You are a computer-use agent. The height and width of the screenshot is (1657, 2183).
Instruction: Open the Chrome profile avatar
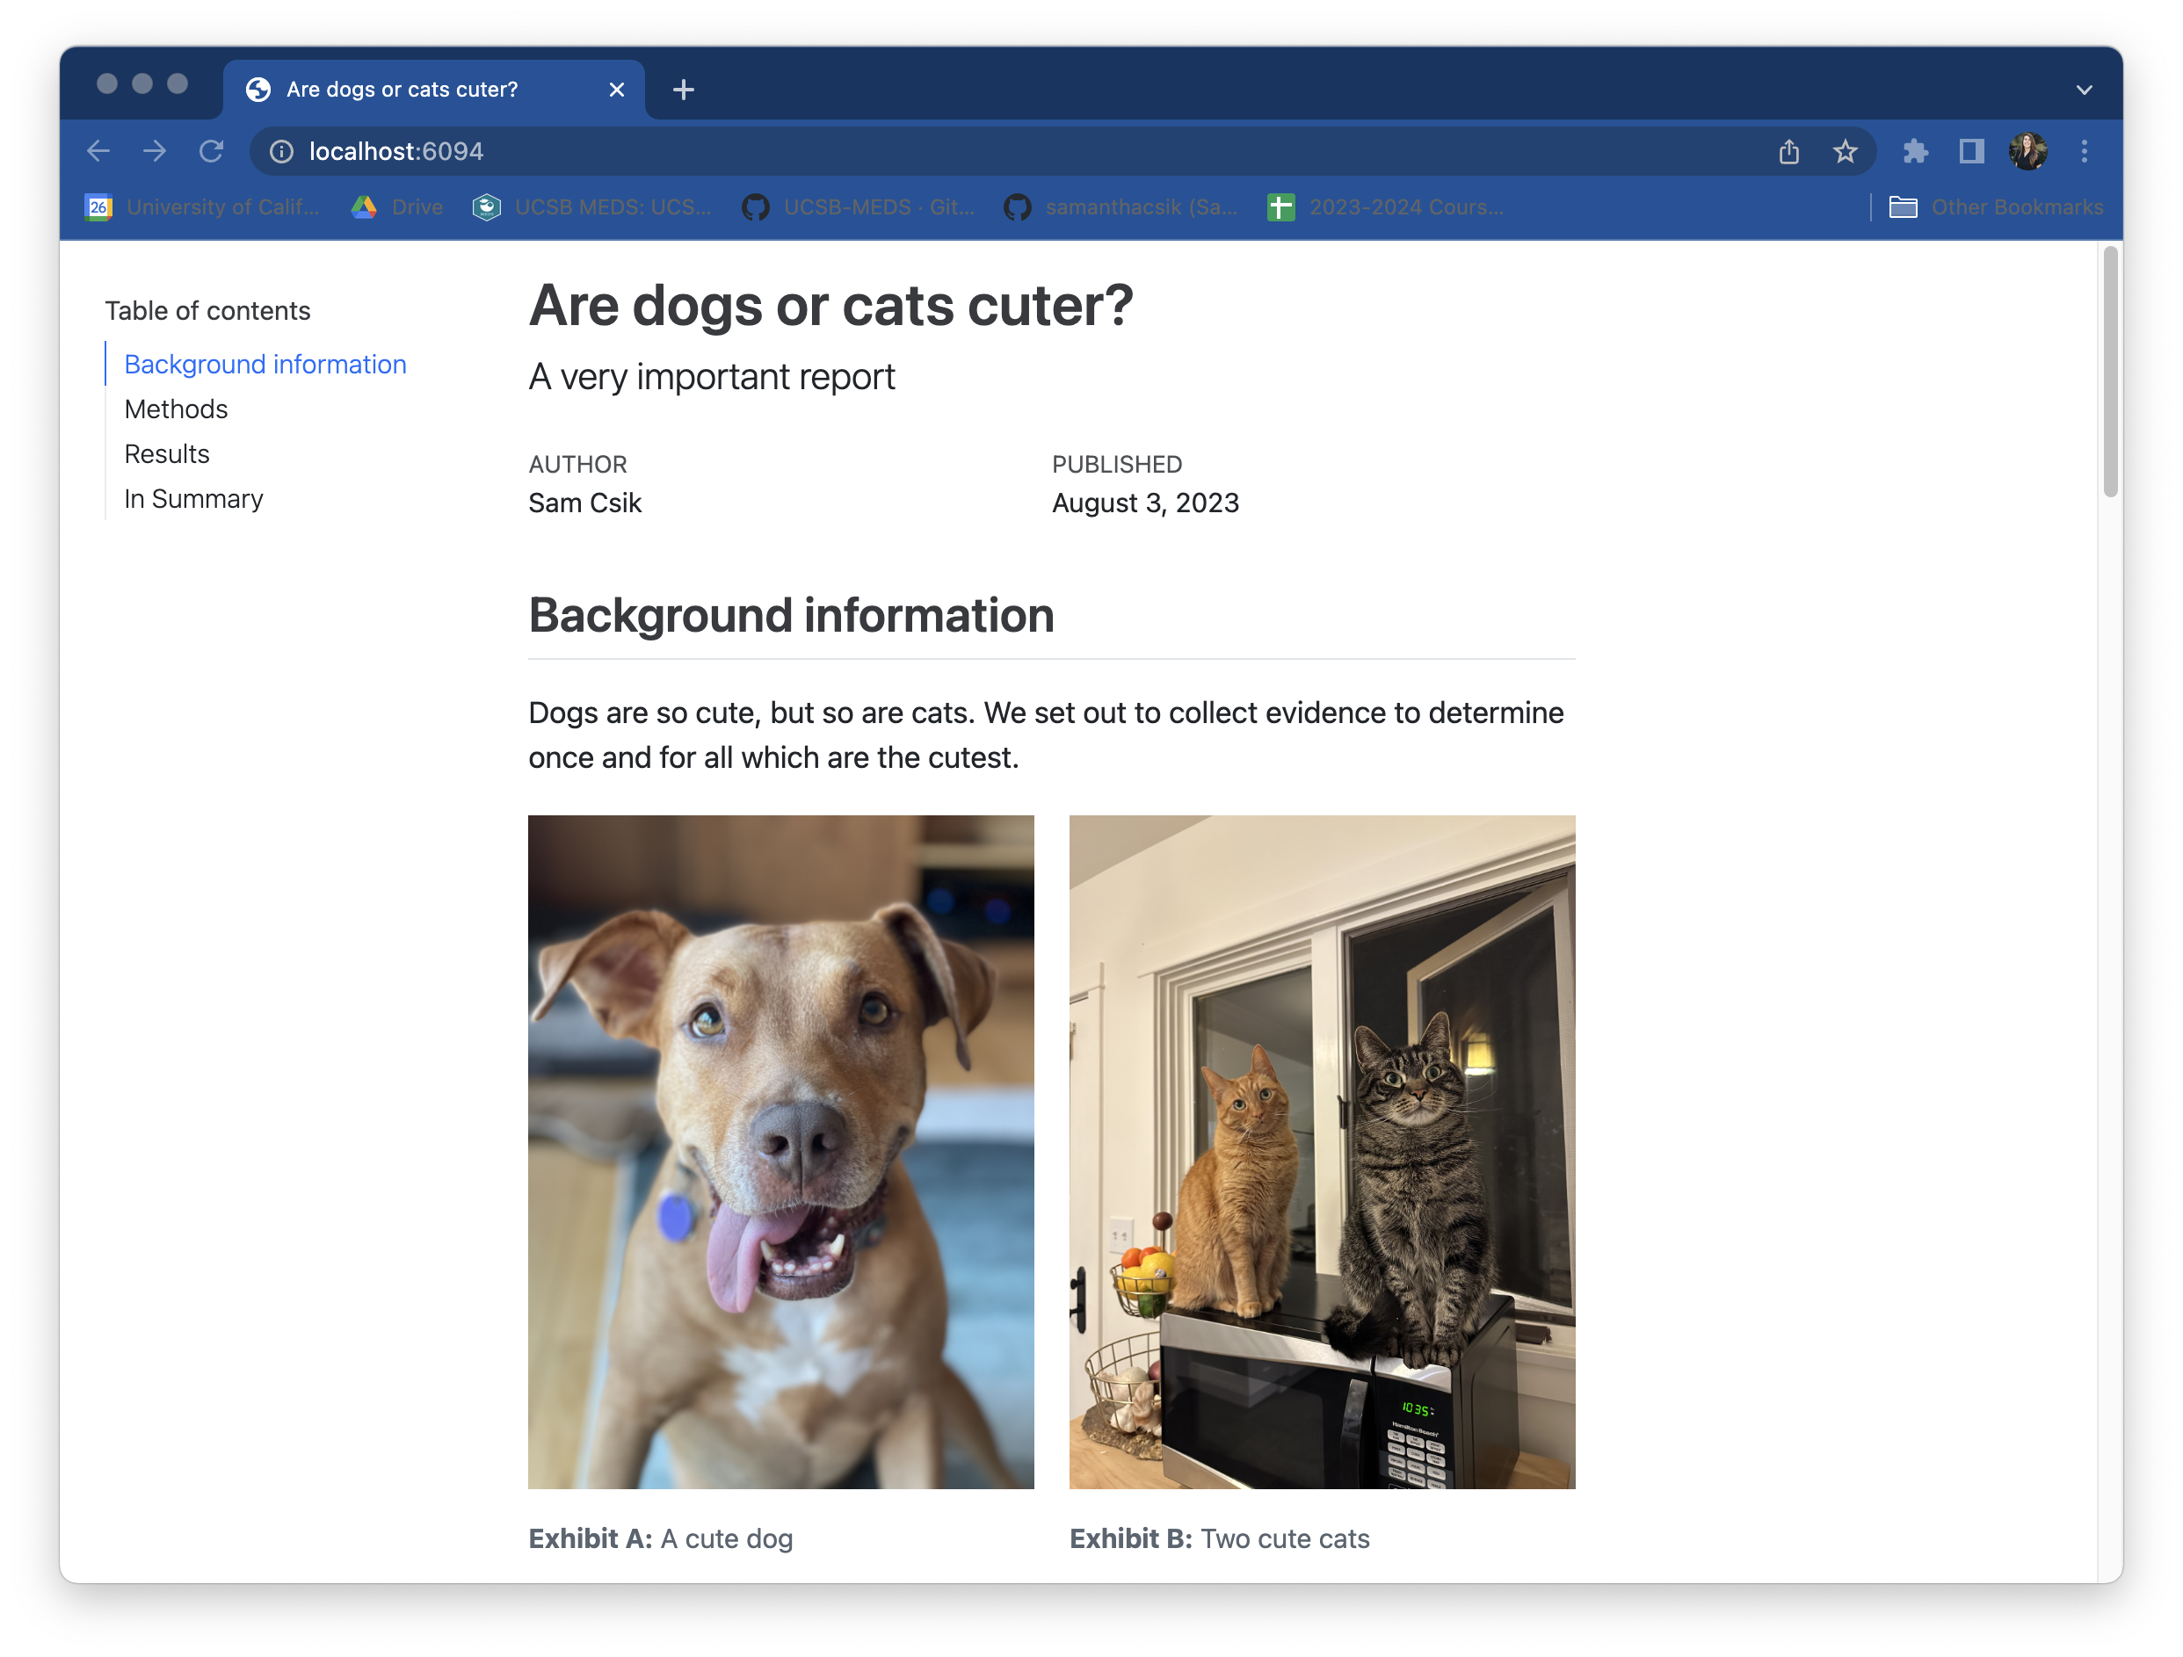coord(2027,151)
